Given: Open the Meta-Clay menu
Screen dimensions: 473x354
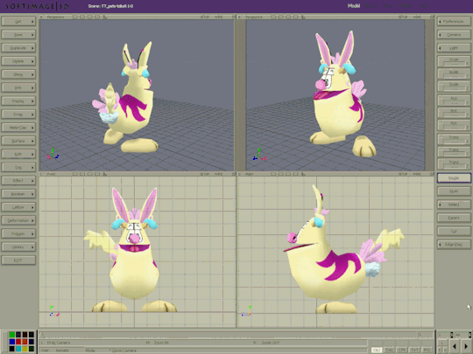Looking at the screenshot, I should (x=18, y=128).
